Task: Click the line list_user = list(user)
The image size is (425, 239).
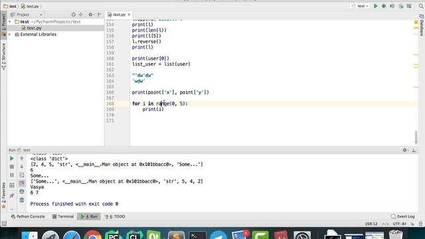Action: click(x=161, y=64)
